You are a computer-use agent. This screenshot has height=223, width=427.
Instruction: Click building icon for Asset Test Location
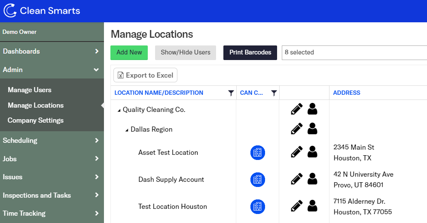coord(258,153)
